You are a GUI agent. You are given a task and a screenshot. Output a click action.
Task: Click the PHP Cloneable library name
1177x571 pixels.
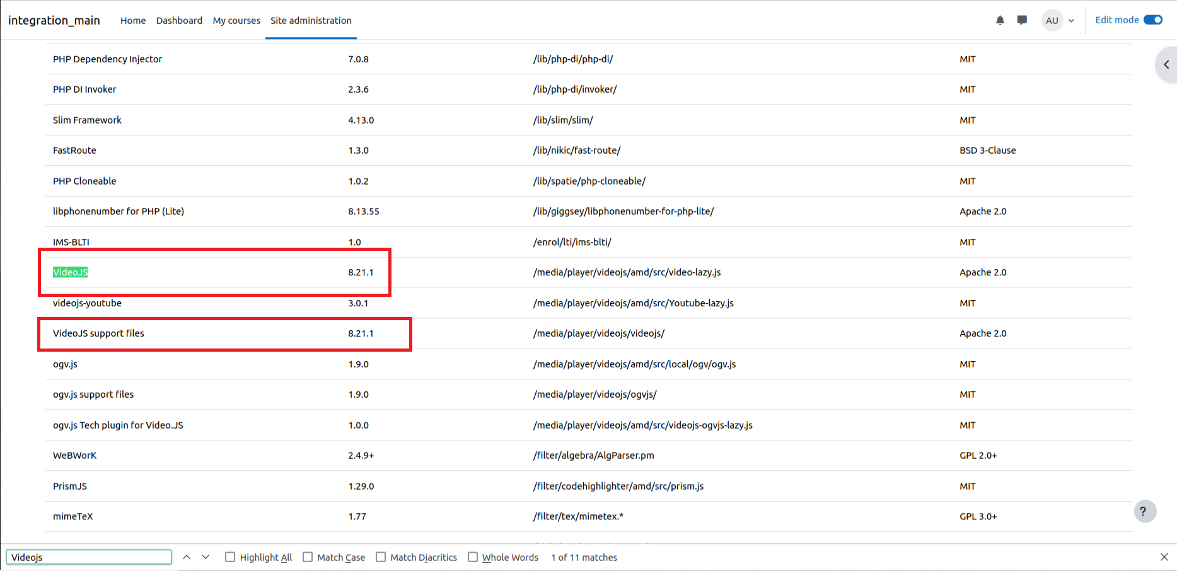point(84,182)
